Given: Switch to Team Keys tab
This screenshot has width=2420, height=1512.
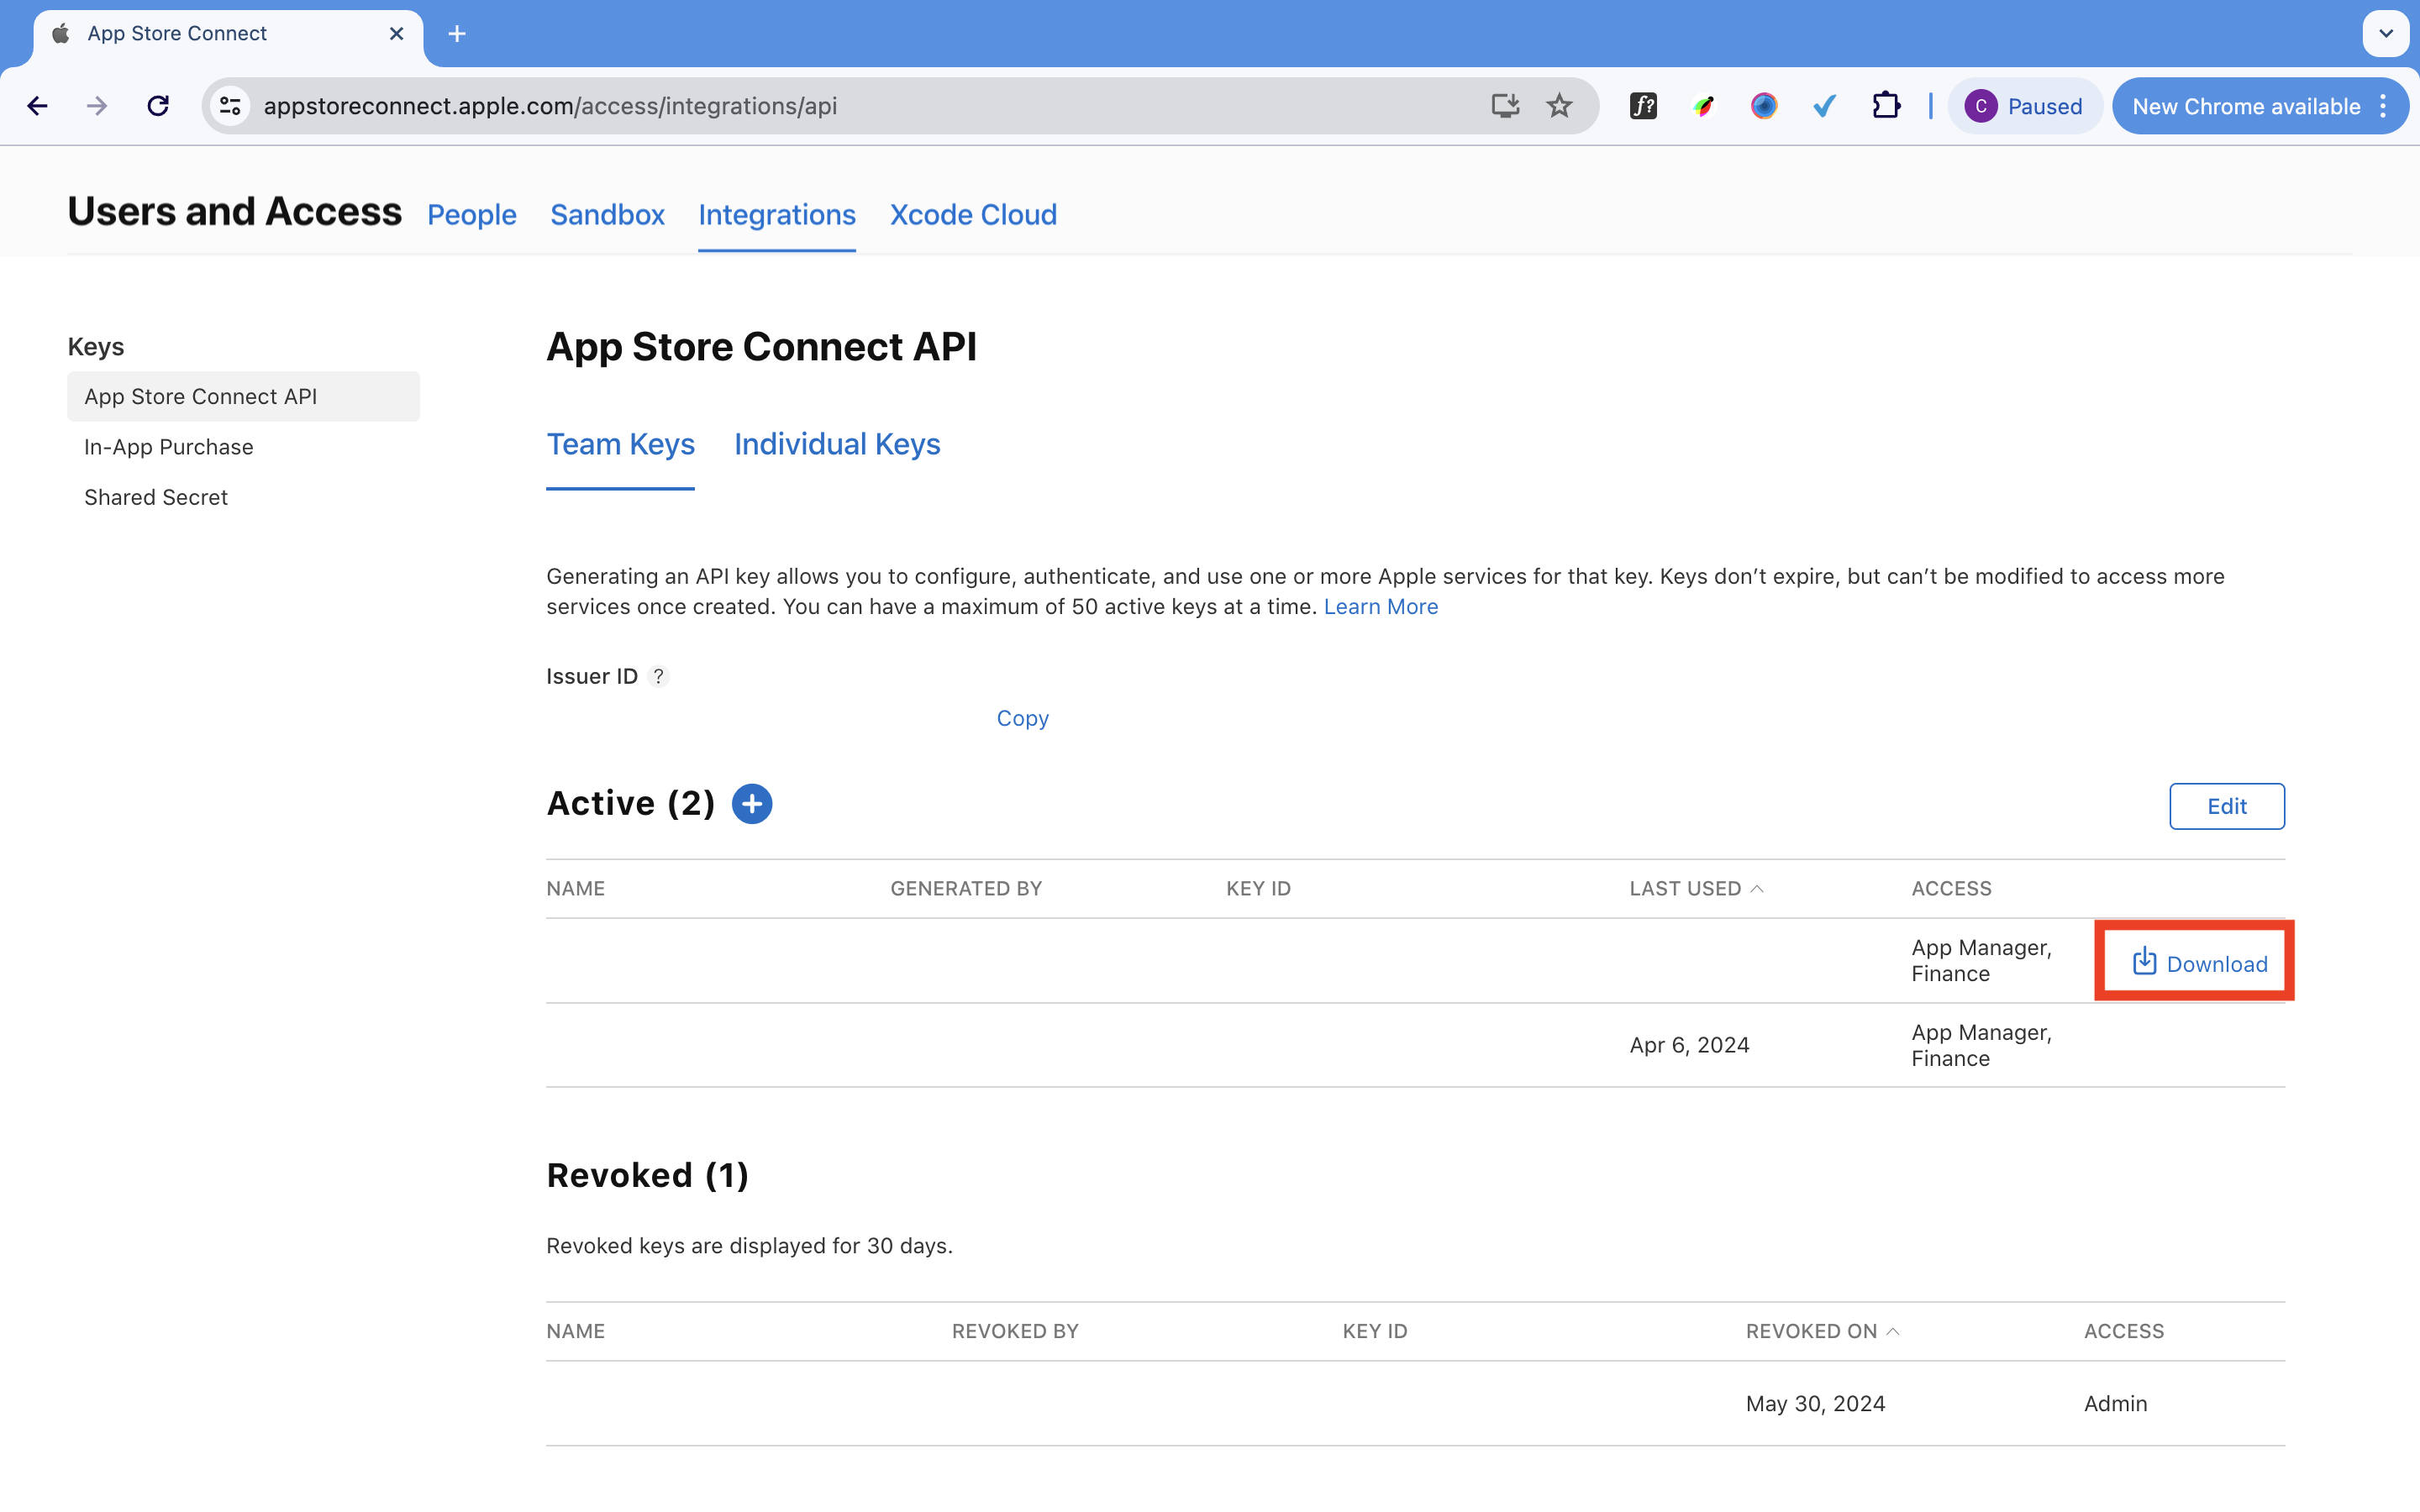Looking at the screenshot, I should coord(620,444).
